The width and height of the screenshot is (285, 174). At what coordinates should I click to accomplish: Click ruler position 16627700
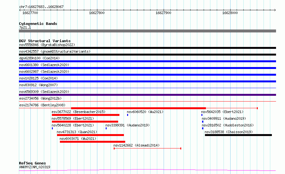(x=30, y=13)
